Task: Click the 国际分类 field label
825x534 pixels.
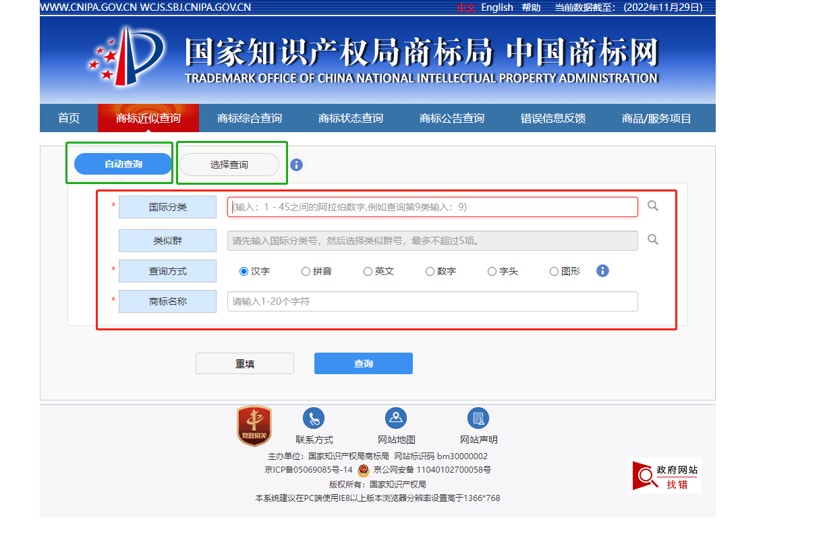Action: coord(167,207)
